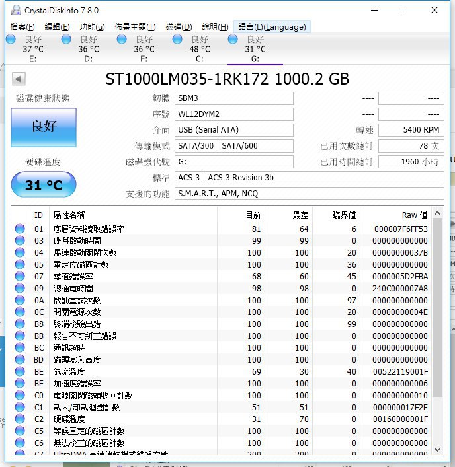455x467 pixels.
Task: Click status orb for attribute 01 row
Action: [x=21, y=229]
